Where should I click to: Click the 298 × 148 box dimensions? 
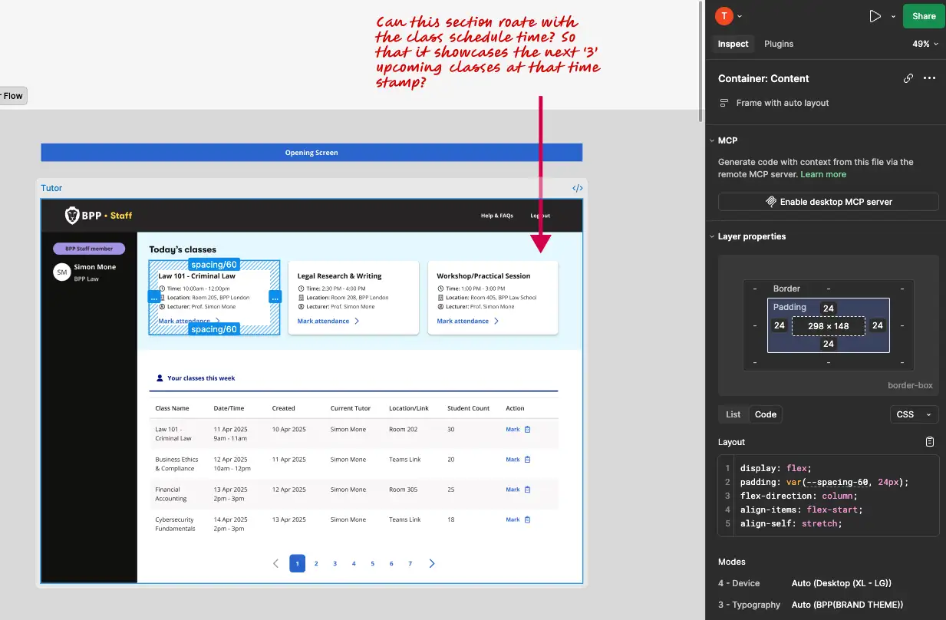point(829,326)
